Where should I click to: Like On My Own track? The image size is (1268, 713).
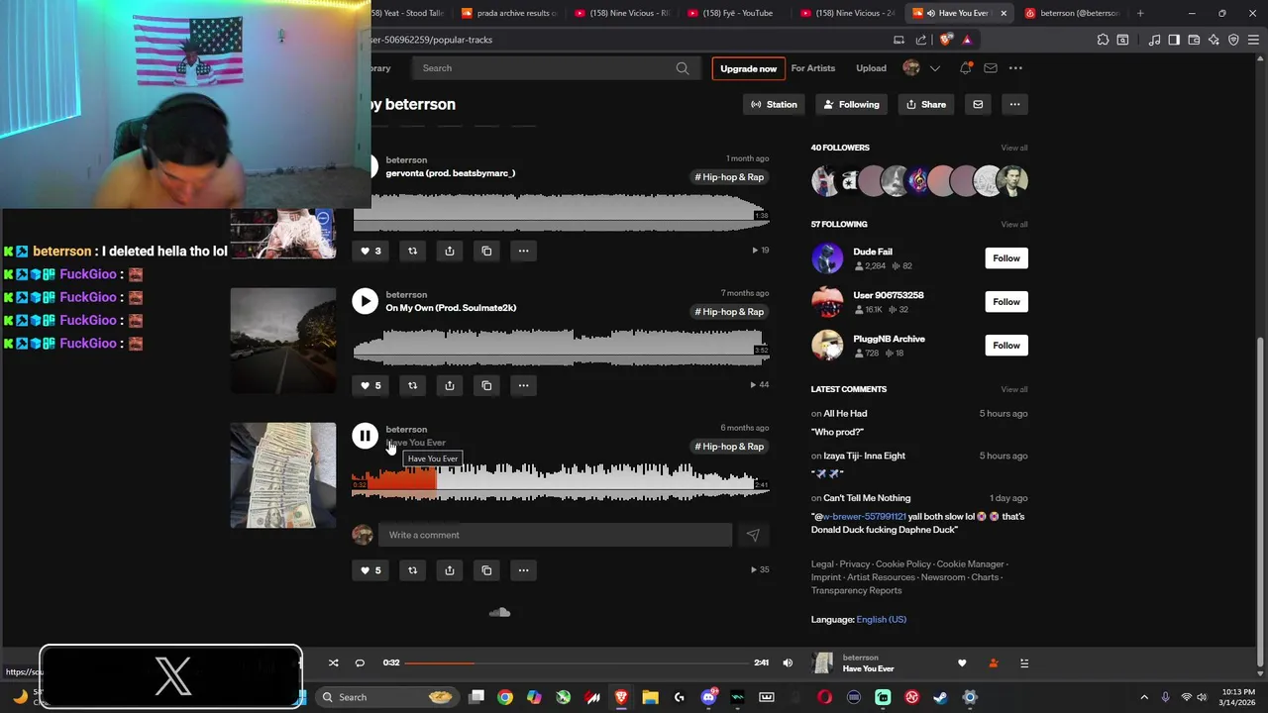[370, 385]
